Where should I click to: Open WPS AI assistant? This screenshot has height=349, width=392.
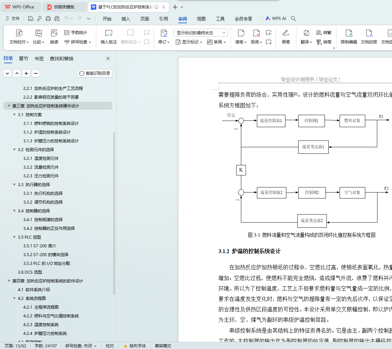click(x=276, y=19)
